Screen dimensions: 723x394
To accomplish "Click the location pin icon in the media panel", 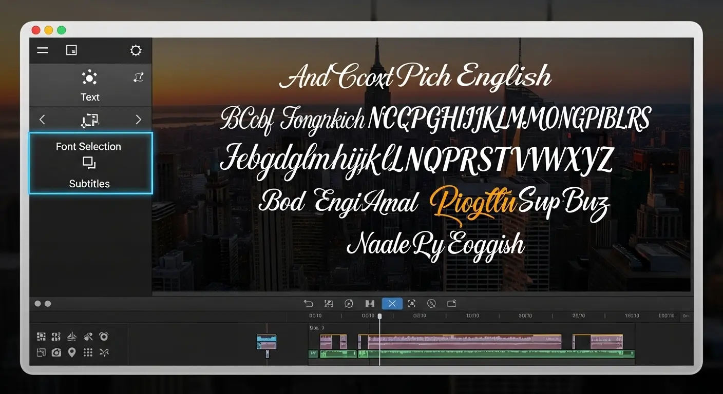I will (72, 353).
